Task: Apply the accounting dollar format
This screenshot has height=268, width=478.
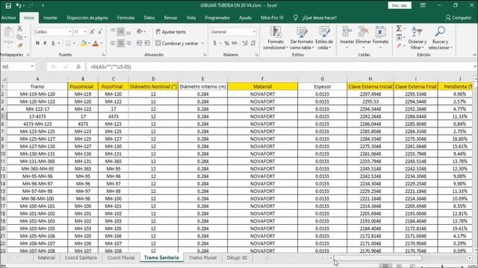Action: click(214, 43)
